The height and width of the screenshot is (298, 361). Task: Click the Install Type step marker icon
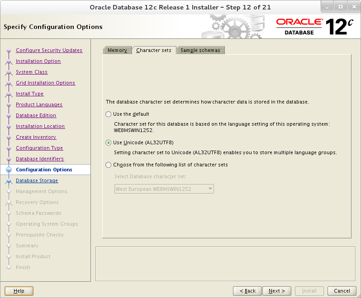pos(9,94)
